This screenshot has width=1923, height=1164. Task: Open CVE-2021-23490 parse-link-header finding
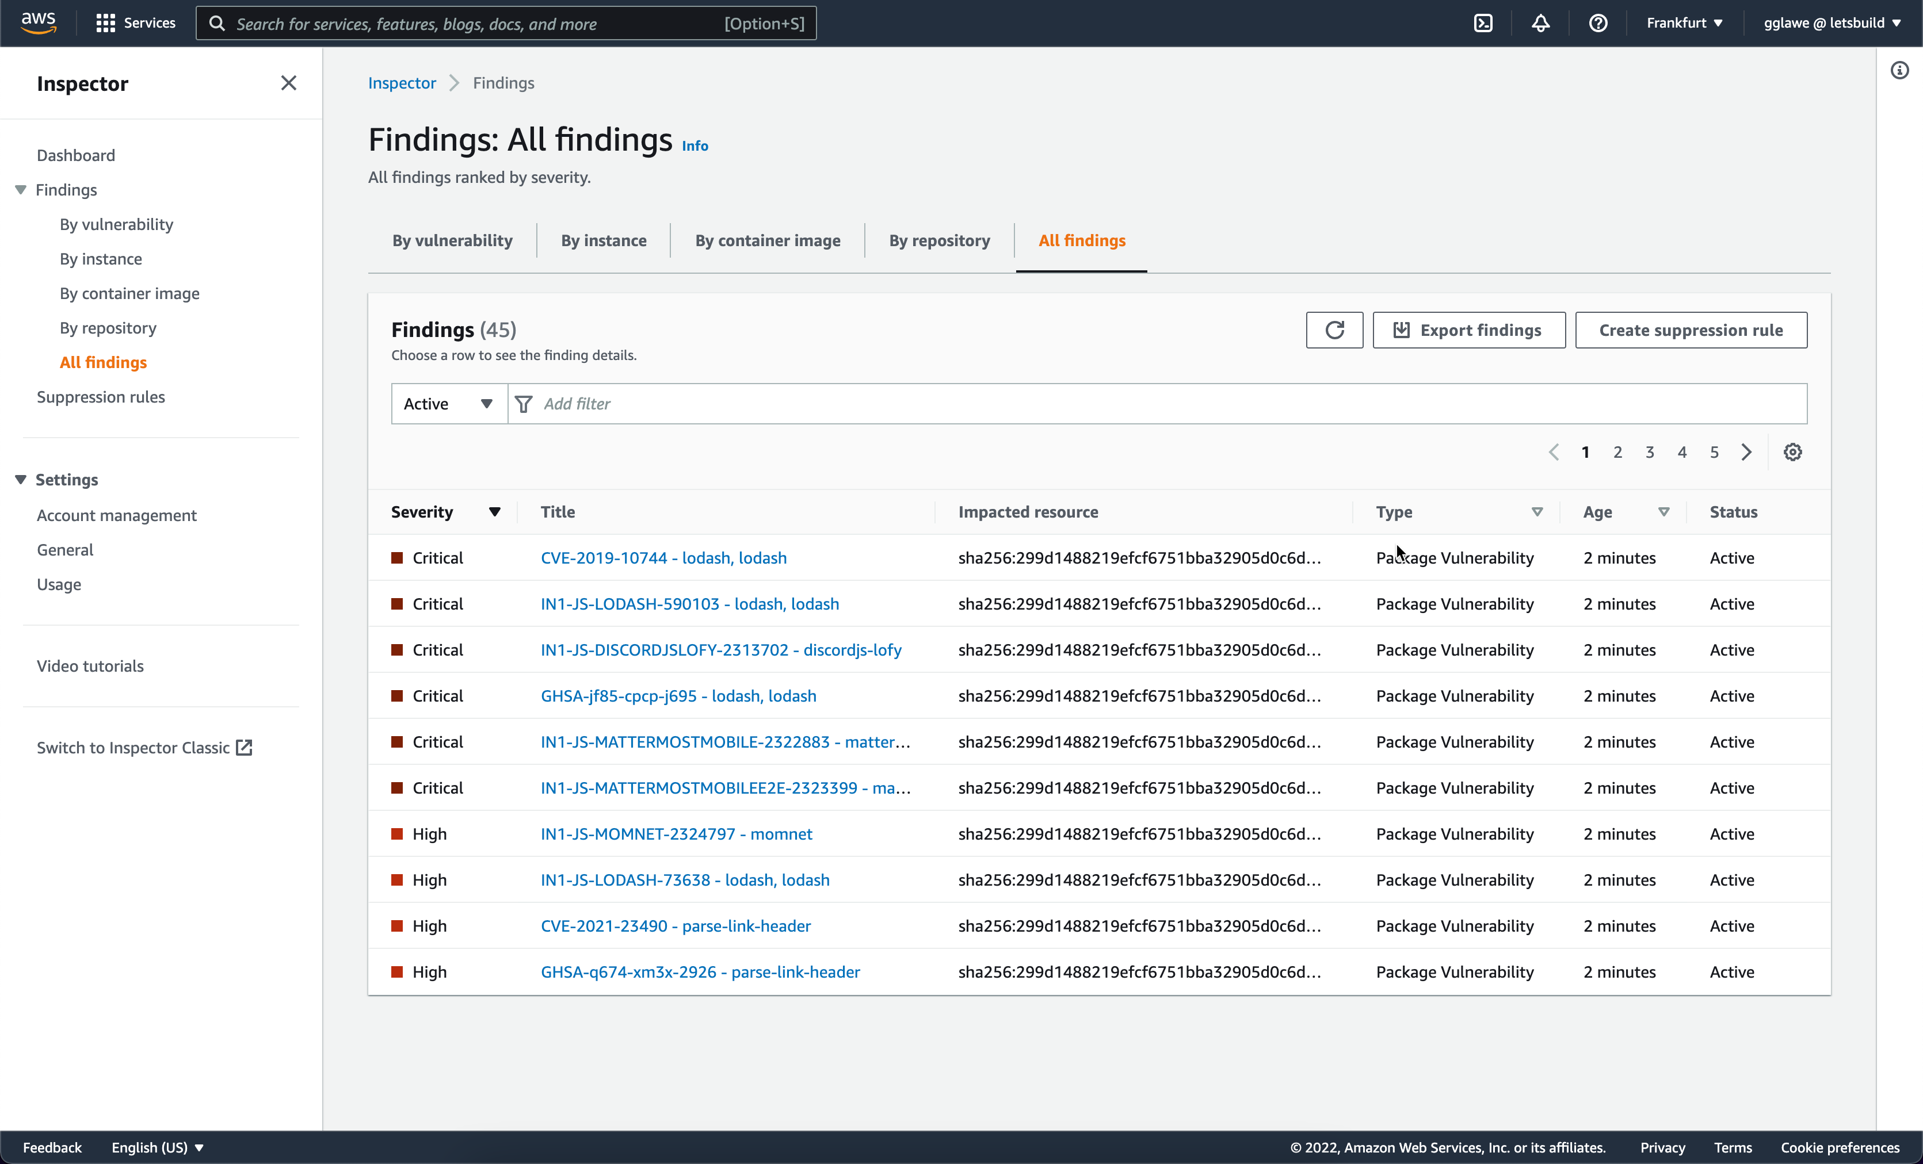pyautogui.click(x=675, y=926)
